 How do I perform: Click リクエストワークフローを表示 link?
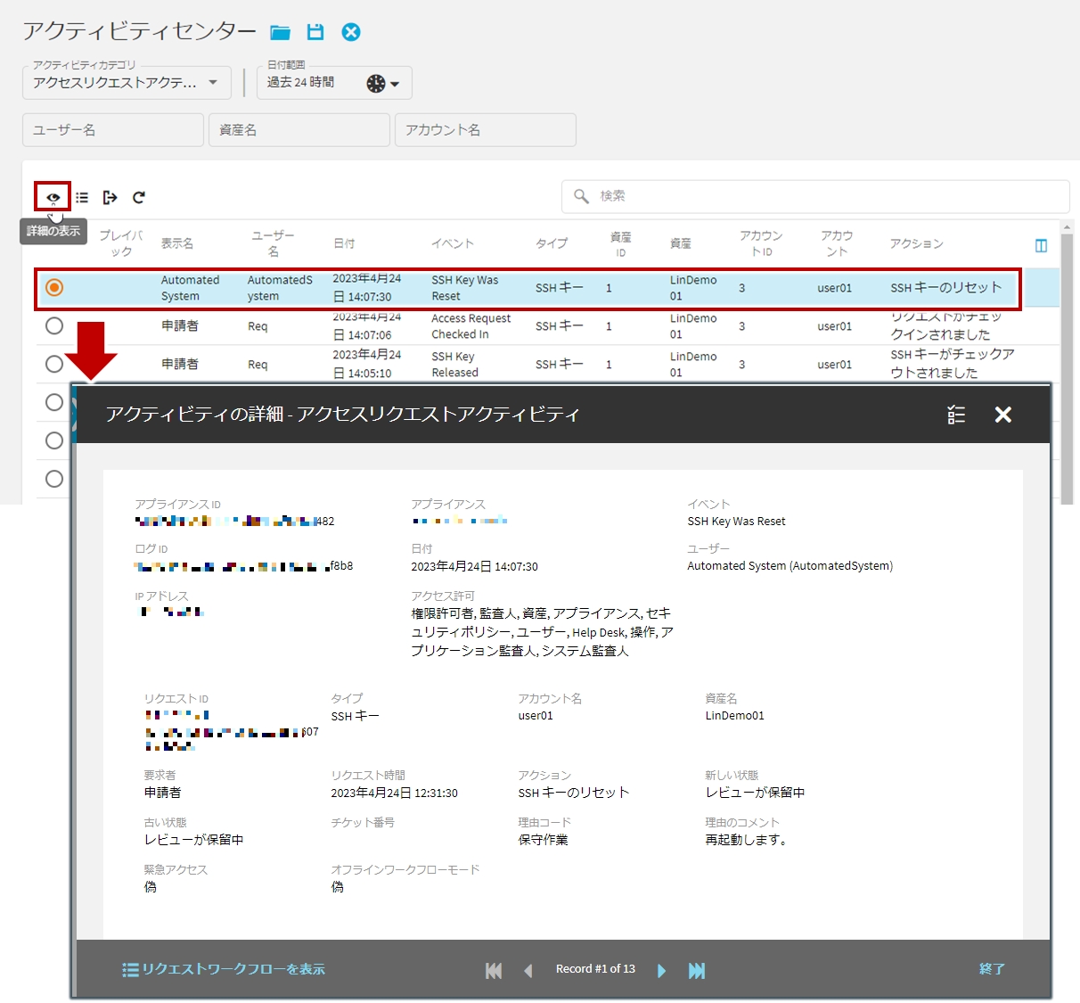(224, 969)
